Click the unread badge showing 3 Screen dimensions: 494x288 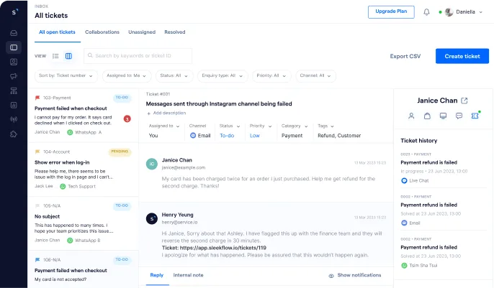(x=127, y=119)
